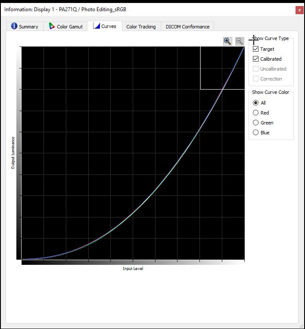Uncheck the Calibrated curve checkbox
This screenshot has width=305, height=329.
(x=255, y=59)
